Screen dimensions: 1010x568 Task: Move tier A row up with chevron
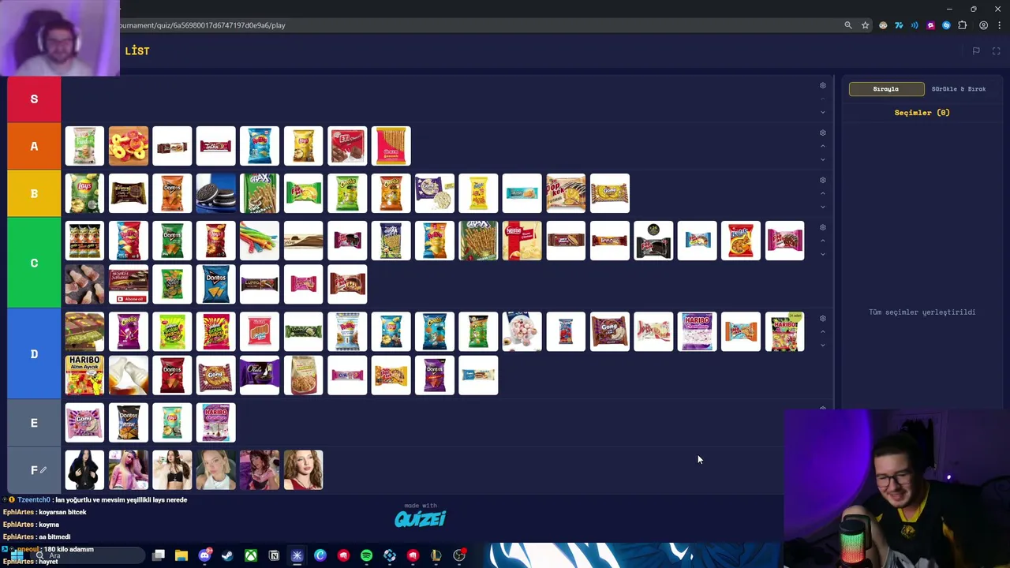pos(823,146)
